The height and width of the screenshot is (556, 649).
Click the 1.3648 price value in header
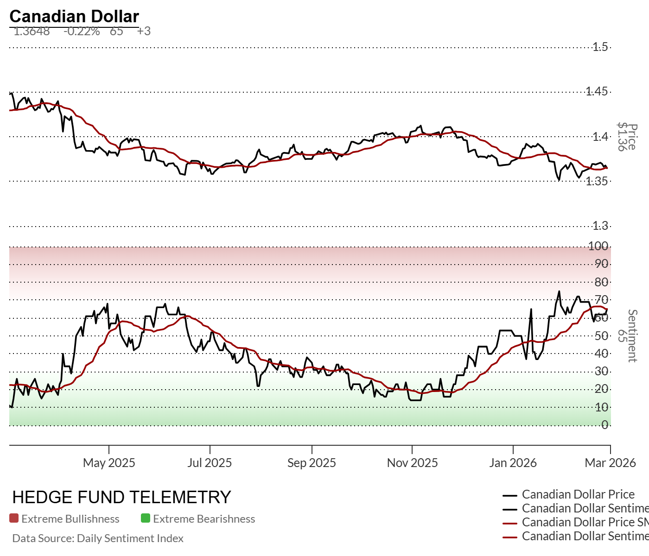coord(32,31)
